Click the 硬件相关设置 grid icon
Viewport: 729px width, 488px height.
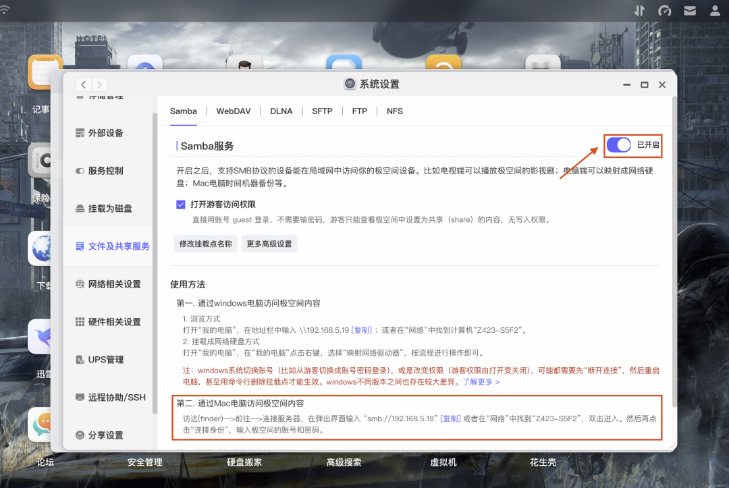tap(80, 321)
